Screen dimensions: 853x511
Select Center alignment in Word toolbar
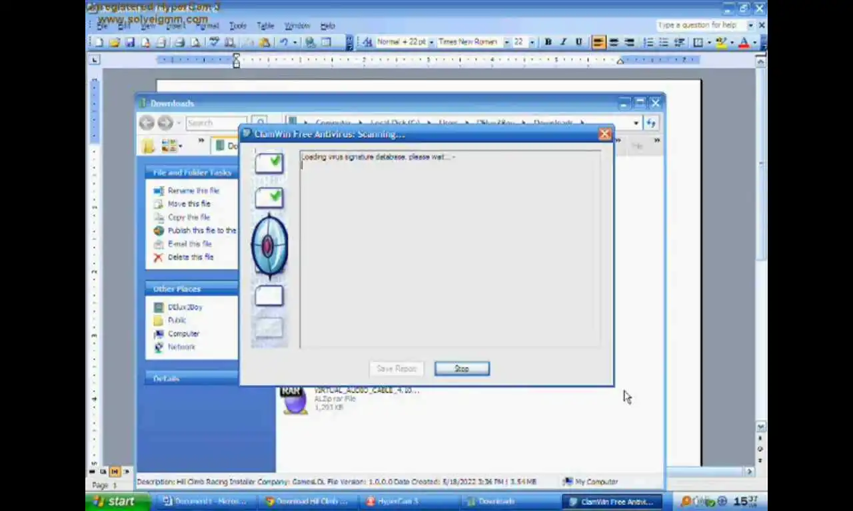(614, 42)
